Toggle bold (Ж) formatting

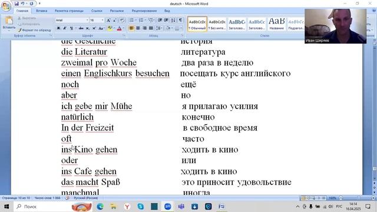click(58, 28)
